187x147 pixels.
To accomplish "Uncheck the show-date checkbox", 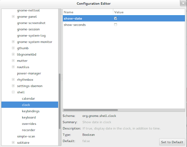I will (116, 18).
